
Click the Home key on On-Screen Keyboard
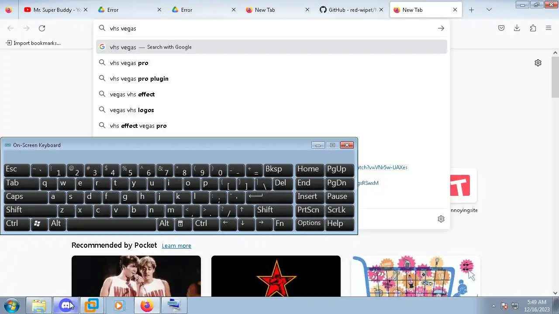(x=310, y=170)
